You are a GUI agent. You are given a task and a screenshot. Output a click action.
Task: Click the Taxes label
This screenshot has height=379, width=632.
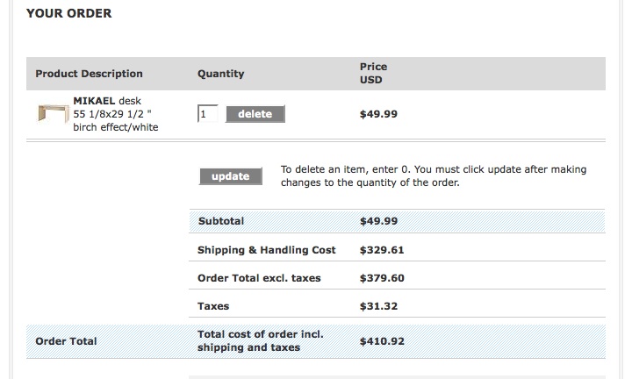coord(213,306)
